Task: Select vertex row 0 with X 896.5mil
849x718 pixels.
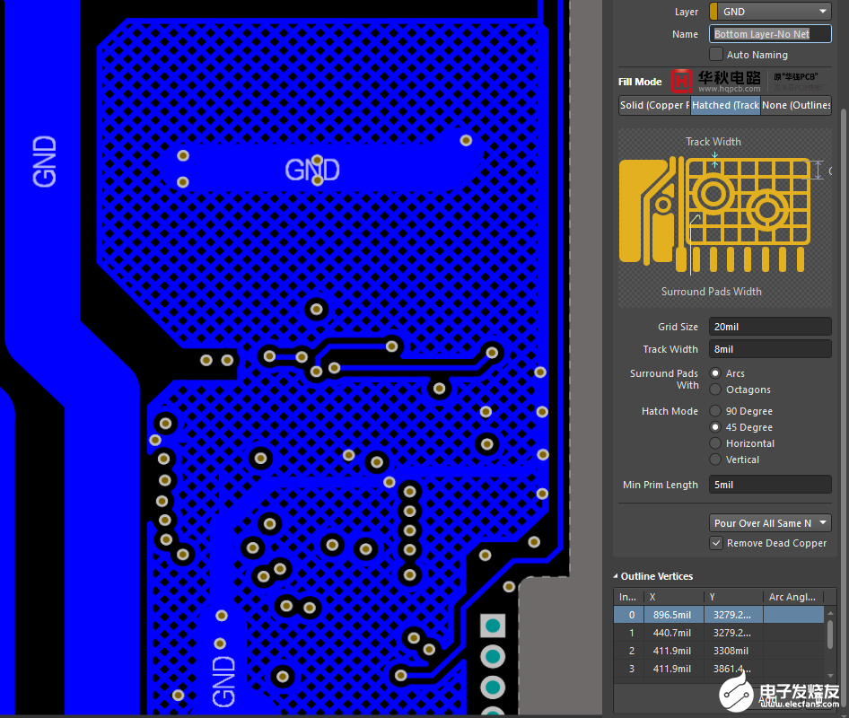Action: (719, 615)
